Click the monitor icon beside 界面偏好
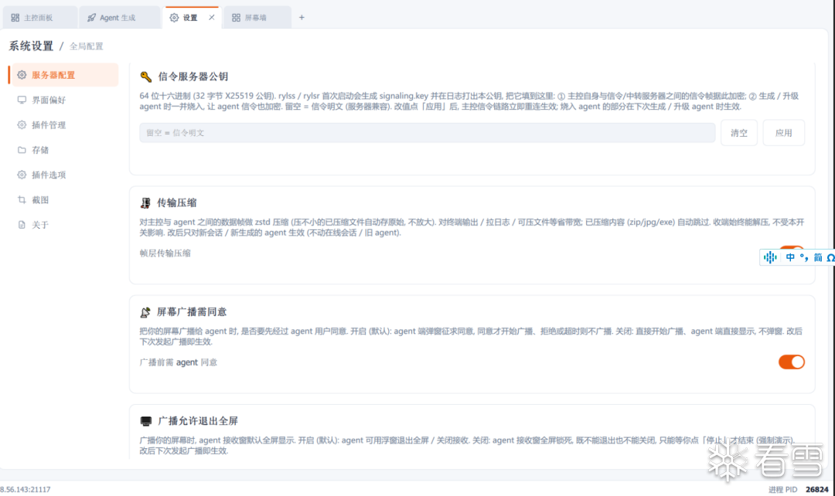Screen dimensions: 835x496 pyautogui.click(x=22, y=100)
